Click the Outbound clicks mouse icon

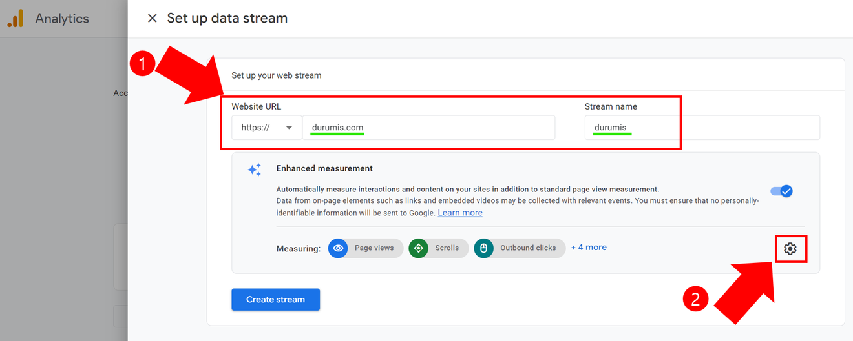(x=483, y=248)
